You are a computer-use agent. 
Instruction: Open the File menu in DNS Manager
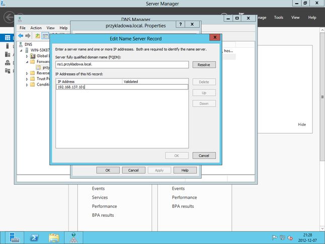pos(22,28)
